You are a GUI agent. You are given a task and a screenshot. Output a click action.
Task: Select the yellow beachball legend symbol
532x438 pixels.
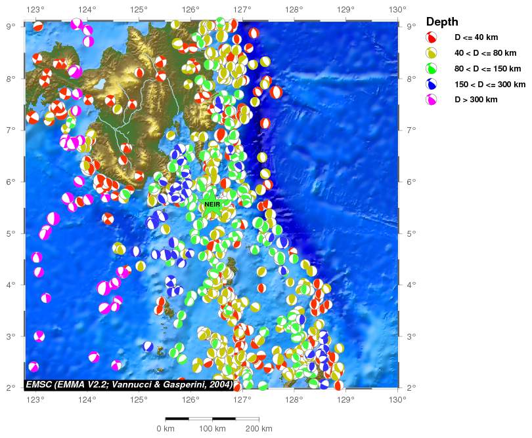(x=432, y=53)
